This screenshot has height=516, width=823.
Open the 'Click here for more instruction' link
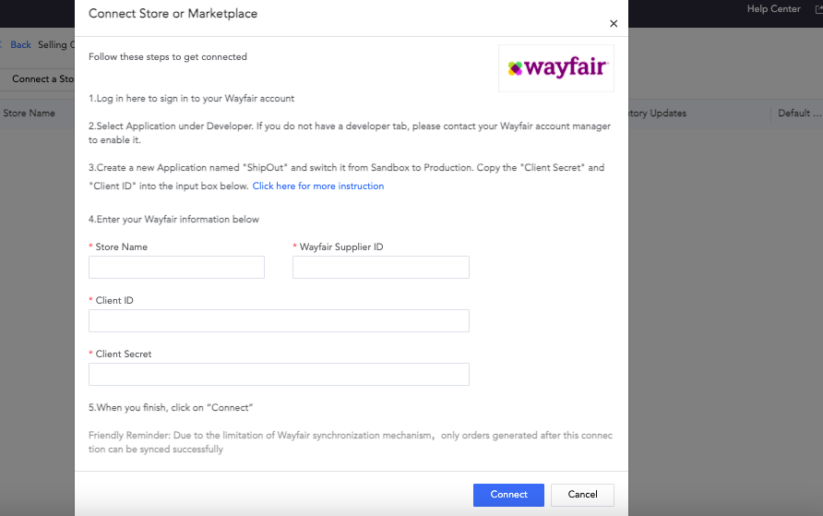click(318, 186)
